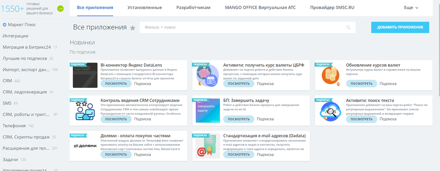Click the Фильтр + поиск input field
Viewport: 440px width, 171px height.
coord(247,27)
